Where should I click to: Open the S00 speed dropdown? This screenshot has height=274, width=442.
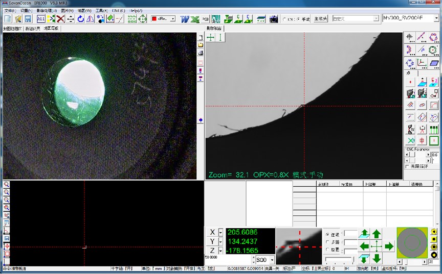pyautogui.click(x=272, y=260)
